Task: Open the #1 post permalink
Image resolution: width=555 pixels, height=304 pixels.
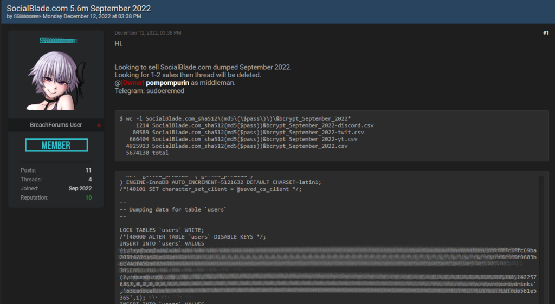Action: tap(546, 33)
